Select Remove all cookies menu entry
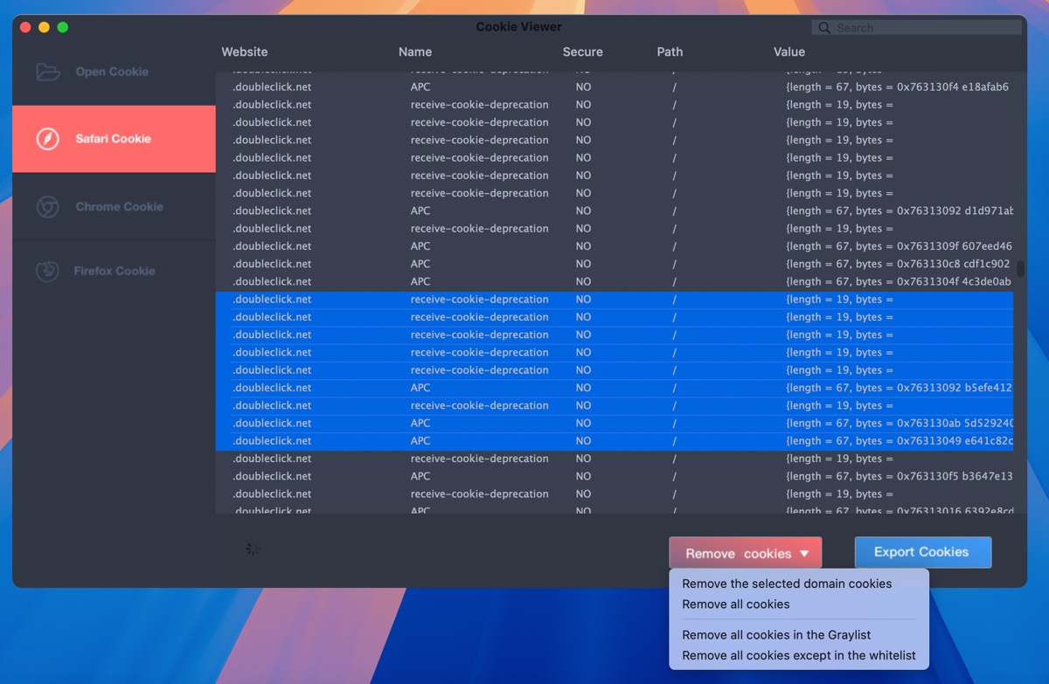Image resolution: width=1049 pixels, height=684 pixels. [x=735, y=604]
